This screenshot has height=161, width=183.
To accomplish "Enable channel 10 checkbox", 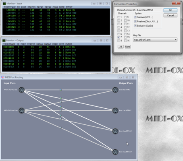I will click(x=125, y=21).
